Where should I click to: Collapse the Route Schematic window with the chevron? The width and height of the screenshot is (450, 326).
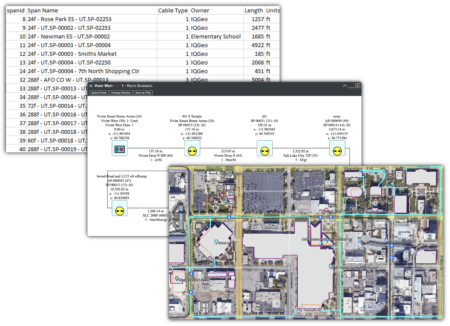[x=345, y=86]
